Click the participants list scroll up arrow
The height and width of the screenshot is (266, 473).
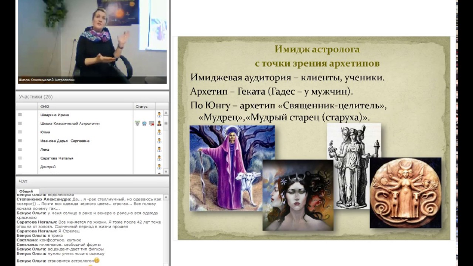pos(166,112)
